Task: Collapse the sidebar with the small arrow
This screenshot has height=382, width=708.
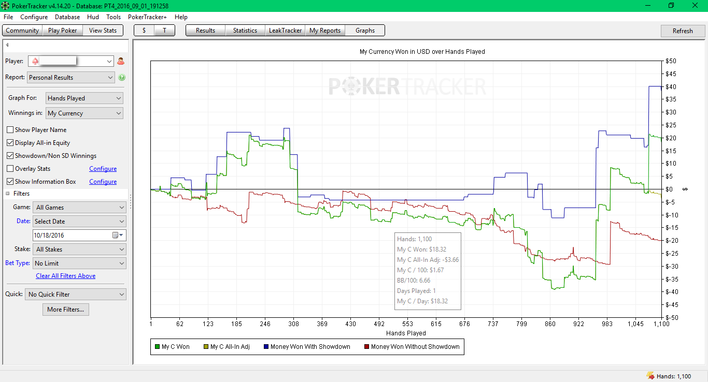Action: click(x=7, y=45)
